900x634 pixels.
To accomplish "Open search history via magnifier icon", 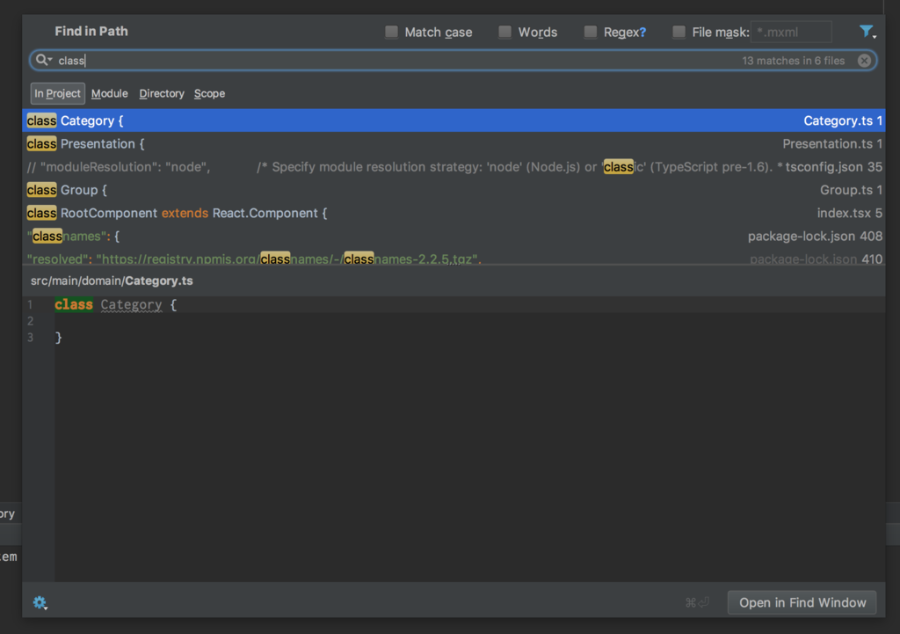I will pyautogui.click(x=44, y=60).
